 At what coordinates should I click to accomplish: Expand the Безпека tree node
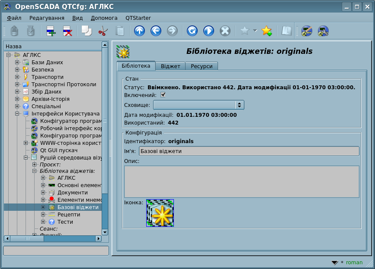point(17,70)
